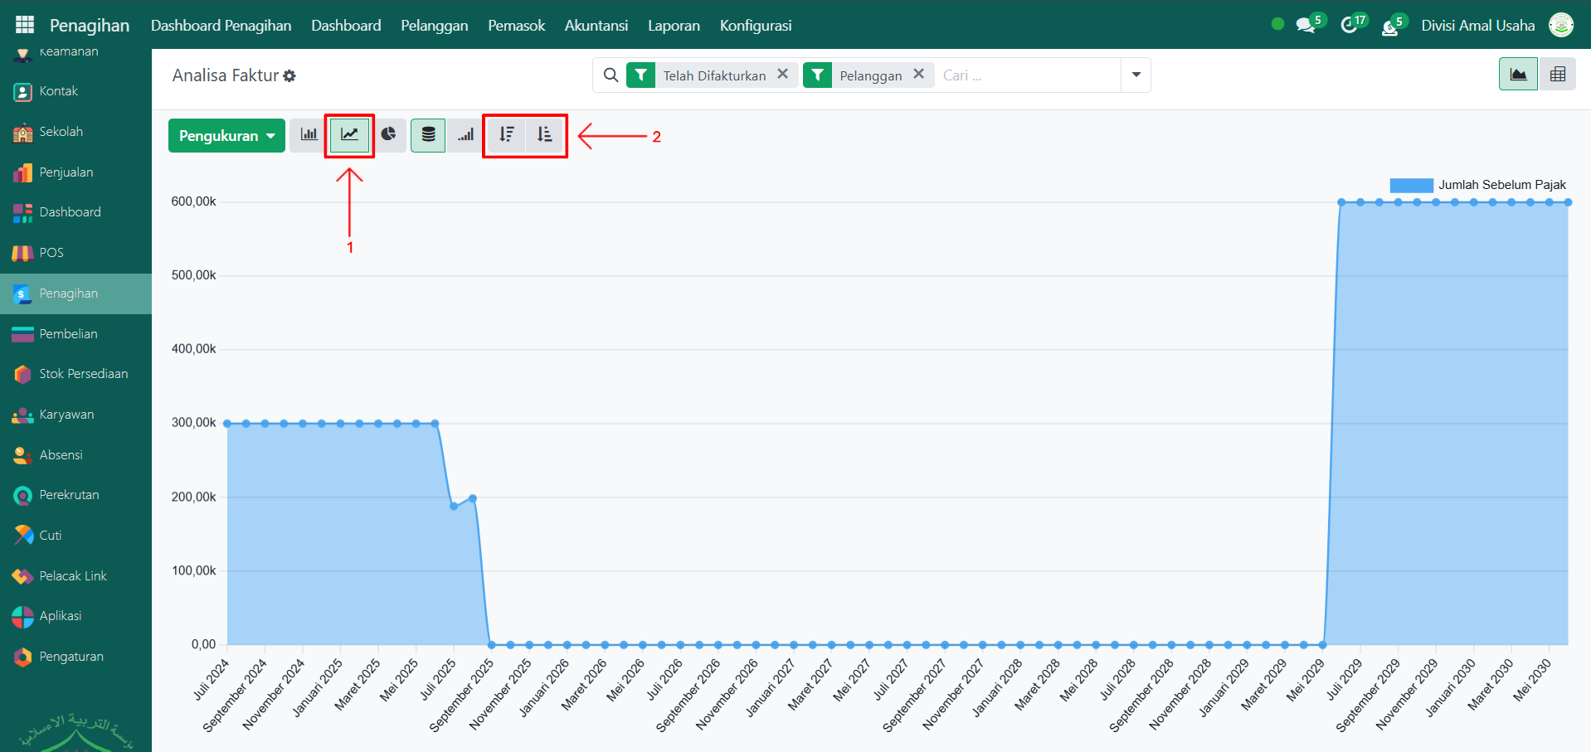The image size is (1591, 752).
Task: Open the conversations message icon
Action: pos(1306,26)
